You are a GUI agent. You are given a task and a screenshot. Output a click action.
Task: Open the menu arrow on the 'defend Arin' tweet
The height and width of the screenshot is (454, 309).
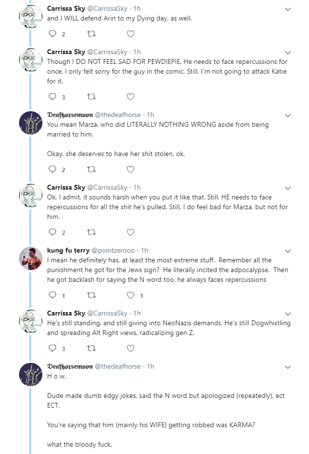(288, 9)
